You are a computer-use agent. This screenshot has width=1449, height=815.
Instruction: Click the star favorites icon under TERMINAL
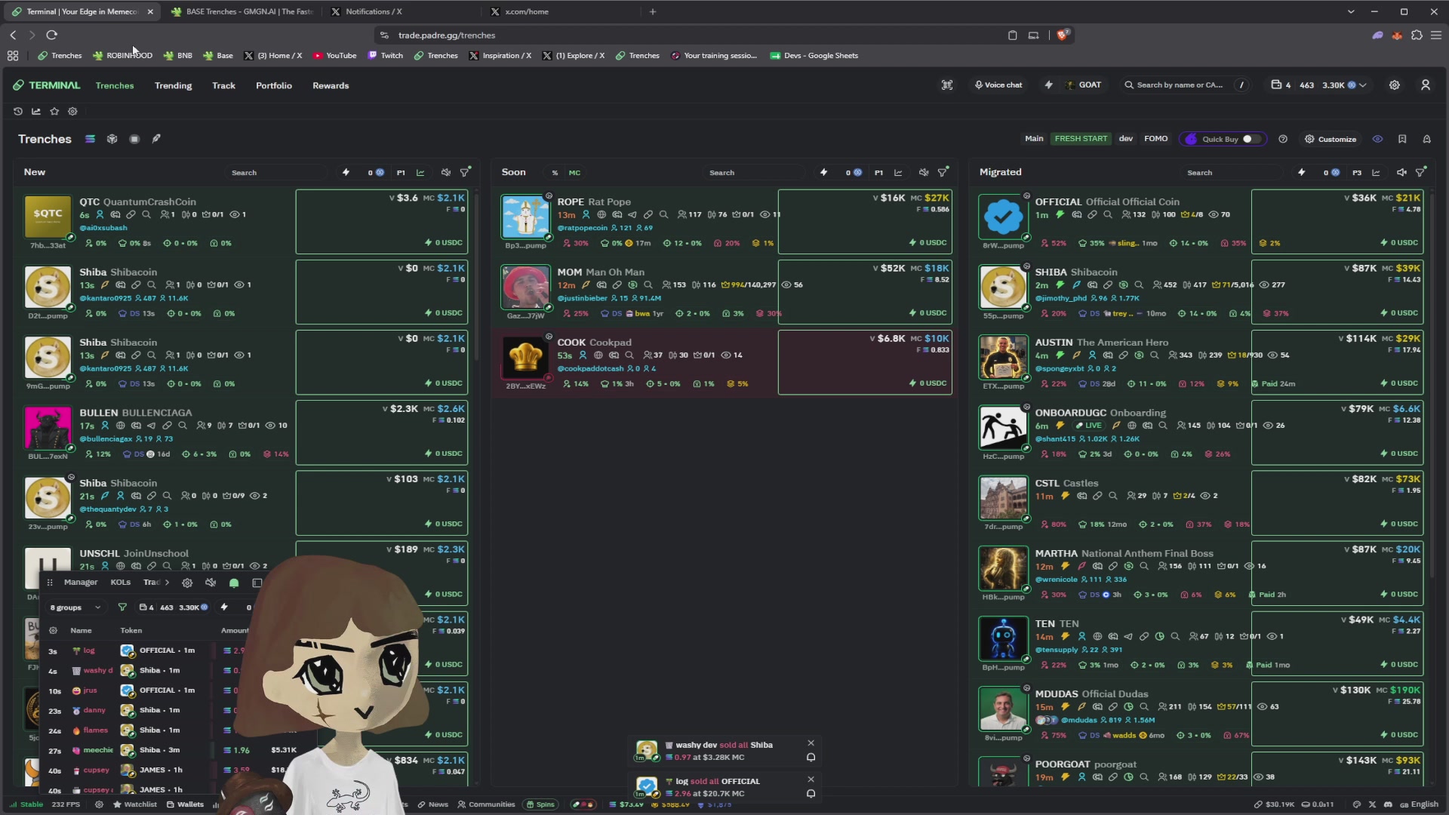point(54,111)
